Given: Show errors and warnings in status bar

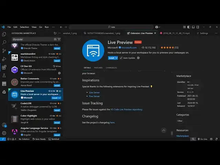Looking at the screenshot, I should coord(11,139).
